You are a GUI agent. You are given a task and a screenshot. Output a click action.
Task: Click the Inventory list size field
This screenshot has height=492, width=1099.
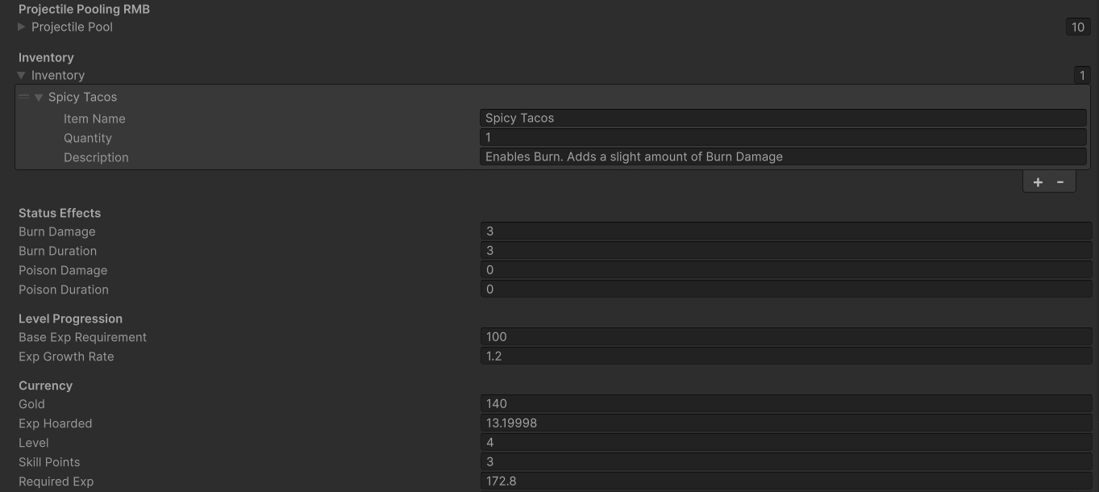[1081, 76]
